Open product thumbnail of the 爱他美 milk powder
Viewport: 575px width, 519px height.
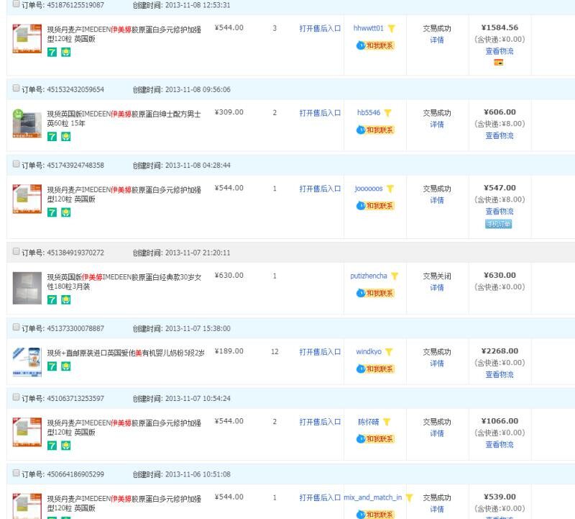point(27,361)
